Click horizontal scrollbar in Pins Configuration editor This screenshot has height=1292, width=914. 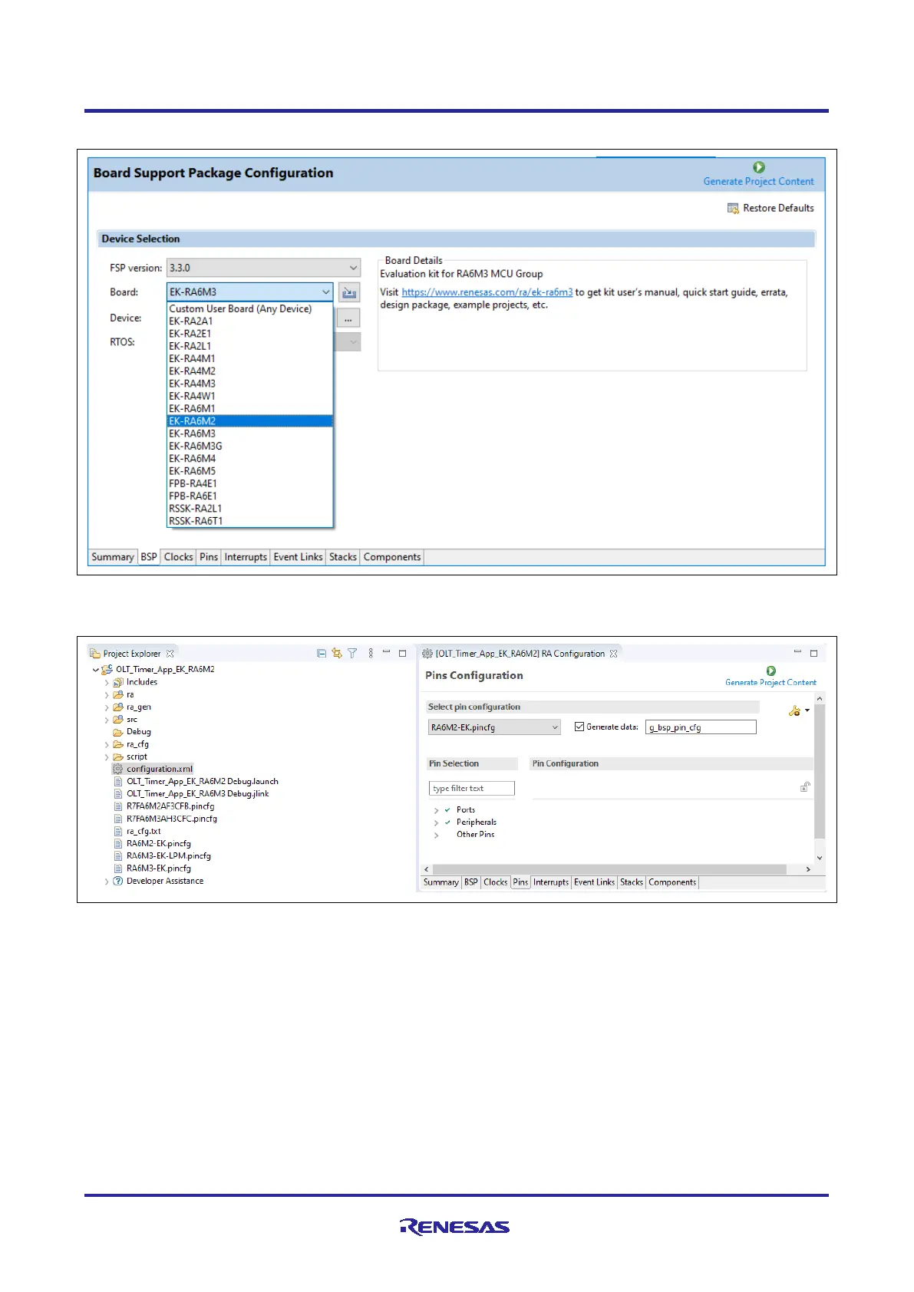609,869
